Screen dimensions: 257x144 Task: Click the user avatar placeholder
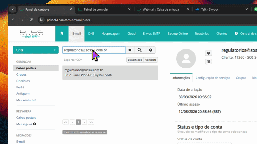[186, 59]
